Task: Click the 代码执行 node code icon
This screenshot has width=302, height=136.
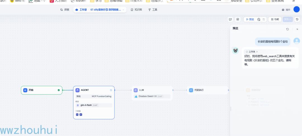Action: click(x=191, y=90)
